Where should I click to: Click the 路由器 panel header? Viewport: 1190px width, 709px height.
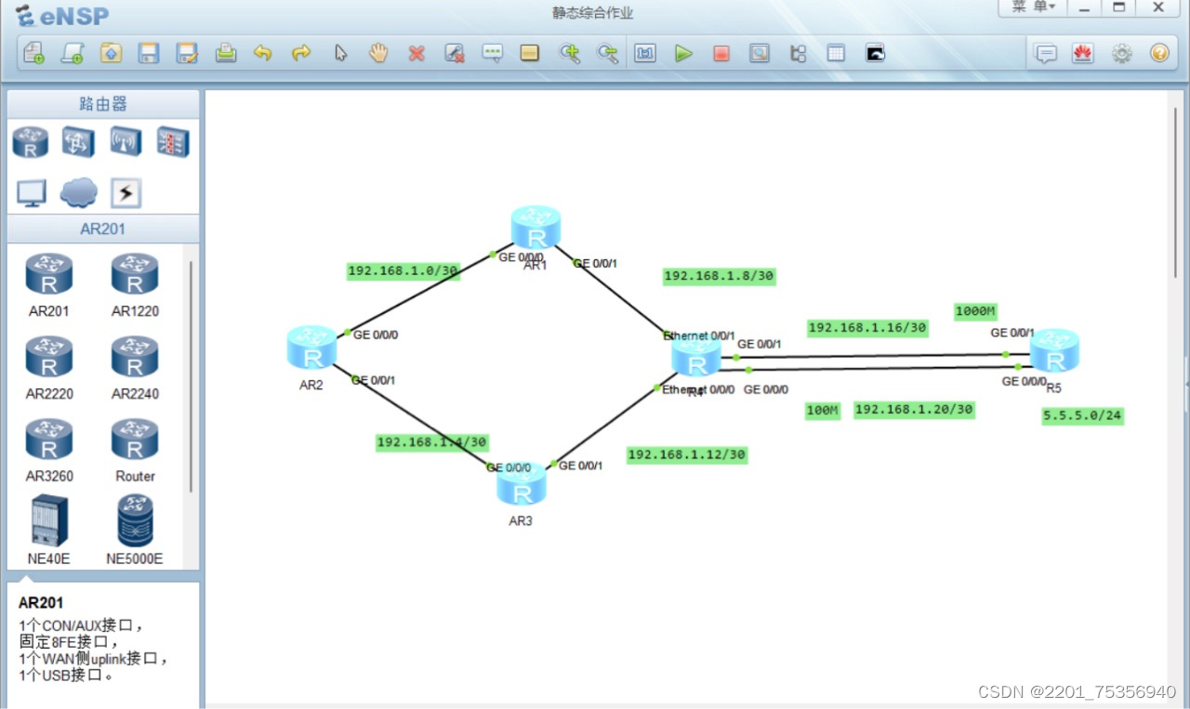pos(103,104)
